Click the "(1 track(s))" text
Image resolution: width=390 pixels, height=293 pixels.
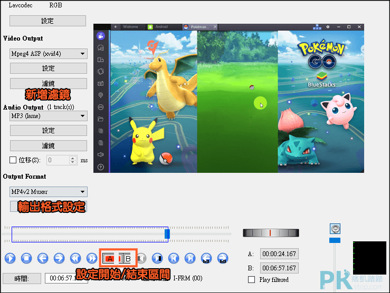(61, 107)
